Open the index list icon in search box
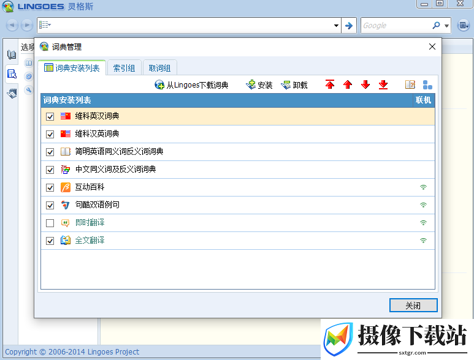The height and width of the screenshot is (360, 474). (45, 24)
